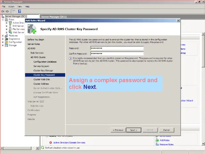This screenshot has height=154, width=205.
Task: Expand the Diagnostics tree node
Action: click(x=3, y=39)
